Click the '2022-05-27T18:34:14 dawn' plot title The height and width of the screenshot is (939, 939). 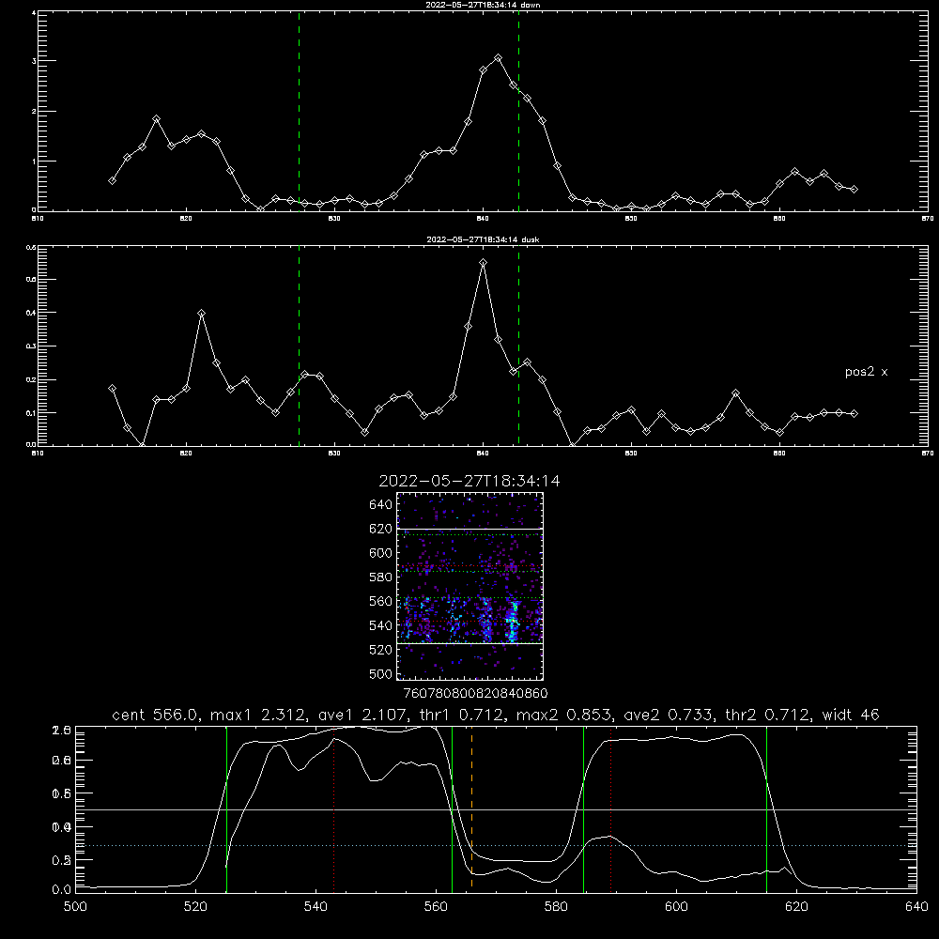click(x=483, y=5)
